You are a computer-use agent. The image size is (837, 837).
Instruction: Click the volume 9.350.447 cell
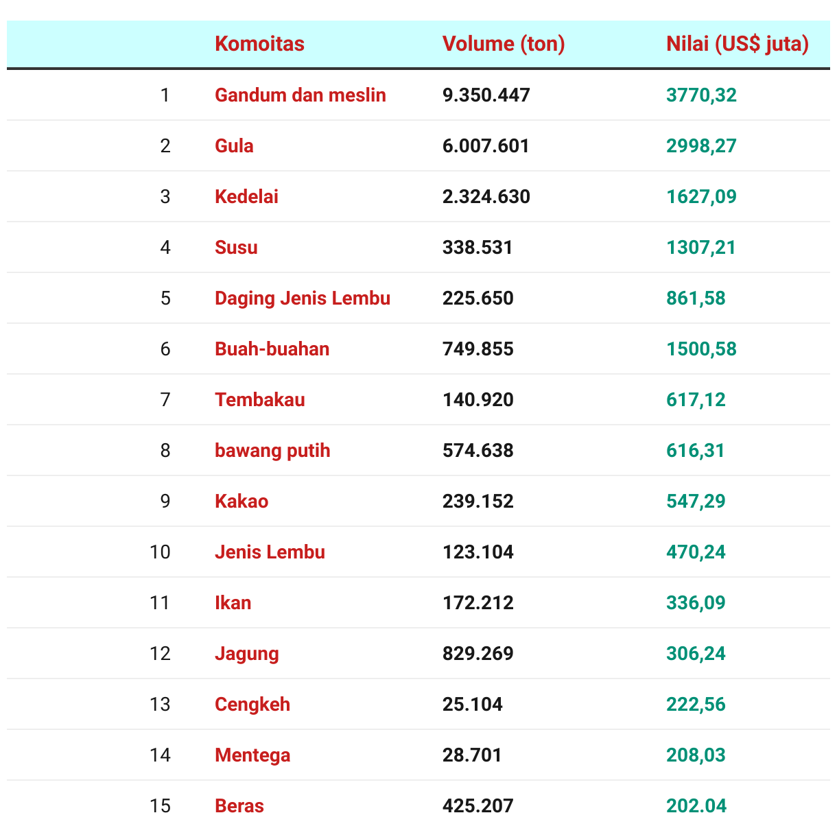click(486, 95)
